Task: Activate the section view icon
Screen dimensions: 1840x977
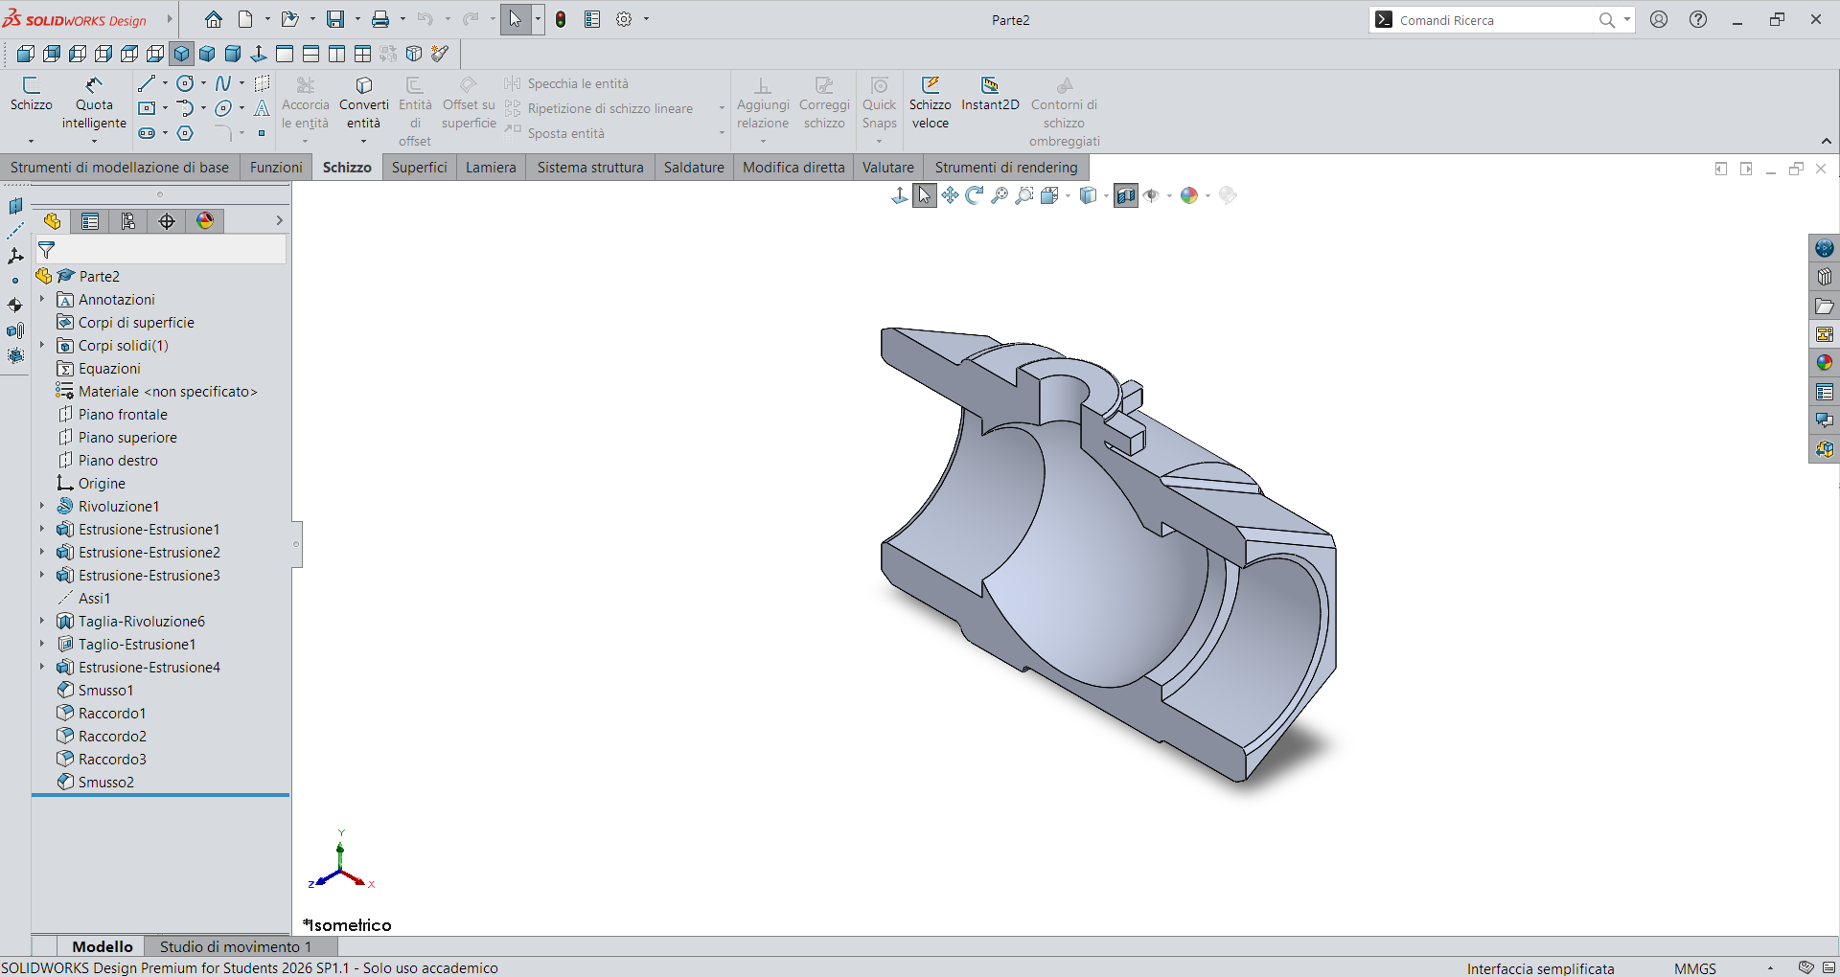Action: pyautogui.click(x=1126, y=195)
